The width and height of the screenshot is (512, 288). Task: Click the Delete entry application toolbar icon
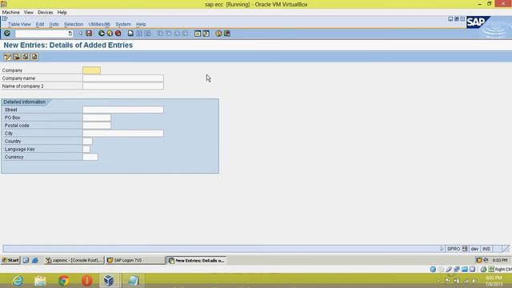17,57
